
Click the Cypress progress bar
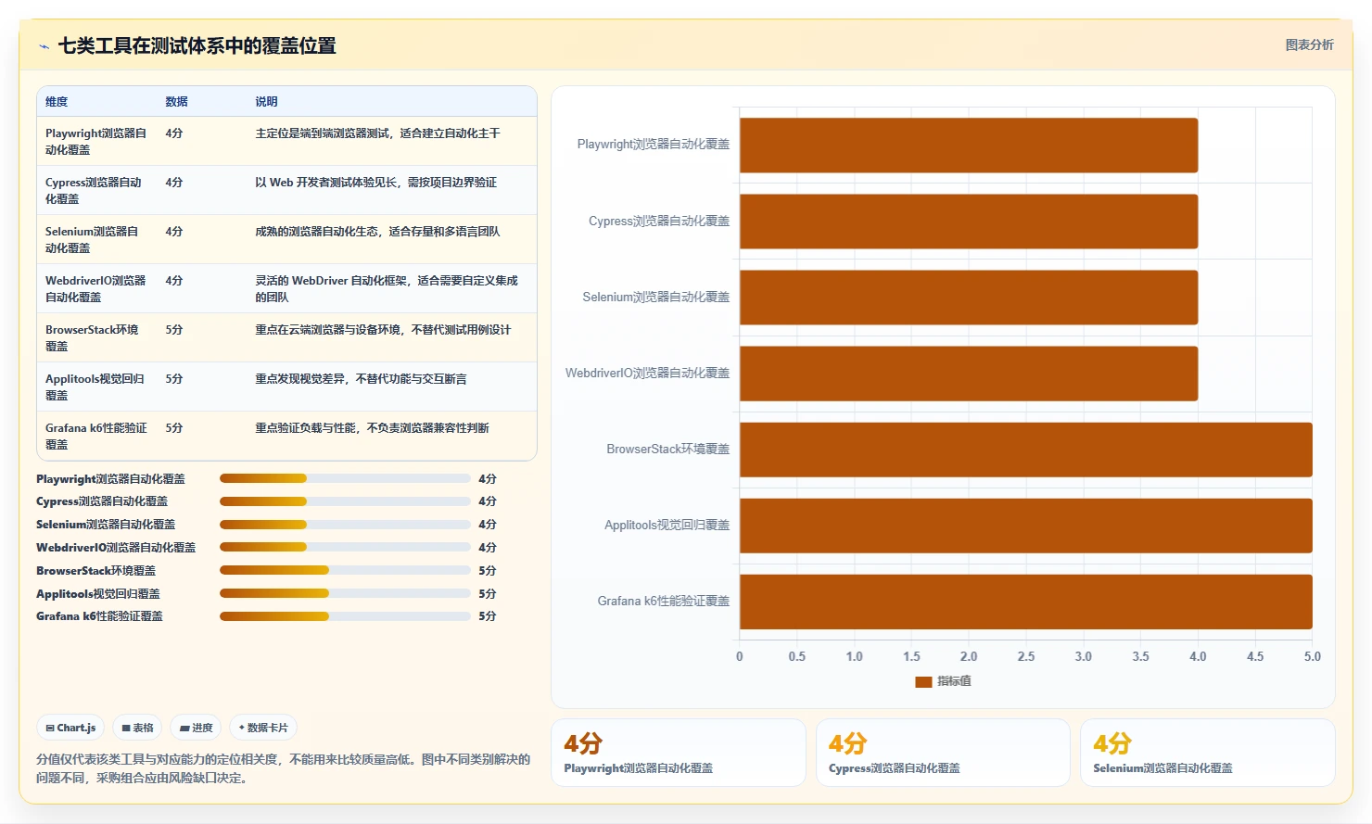point(345,501)
